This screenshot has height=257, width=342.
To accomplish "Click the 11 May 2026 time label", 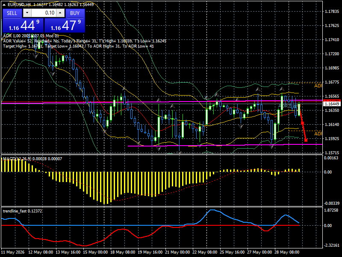I will tap(13, 252).
